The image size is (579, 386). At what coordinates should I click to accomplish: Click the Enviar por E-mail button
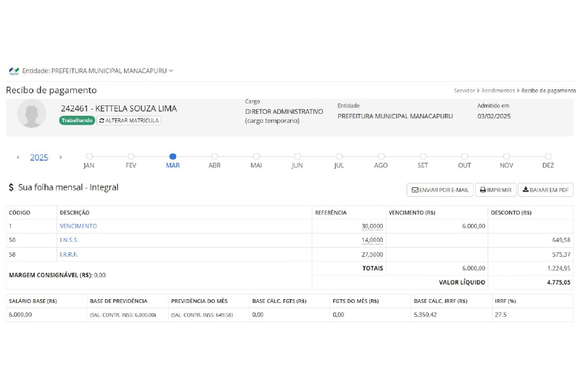tap(440, 190)
